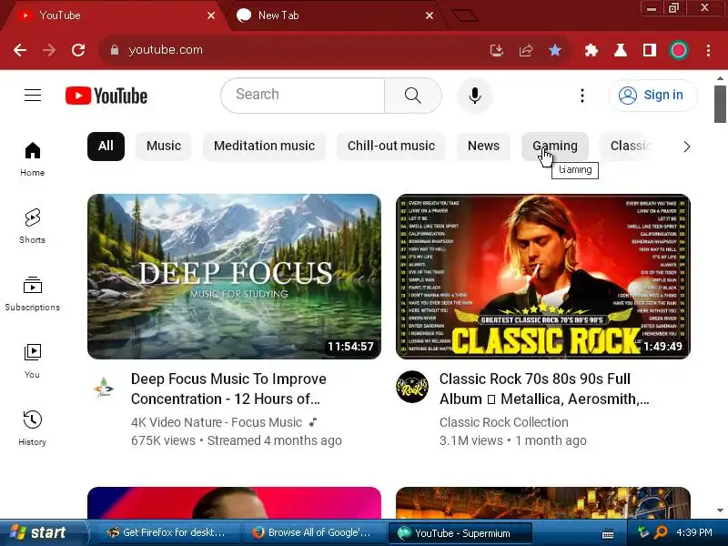Select the News filter chip
728x546 pixels.
point(483,147)
